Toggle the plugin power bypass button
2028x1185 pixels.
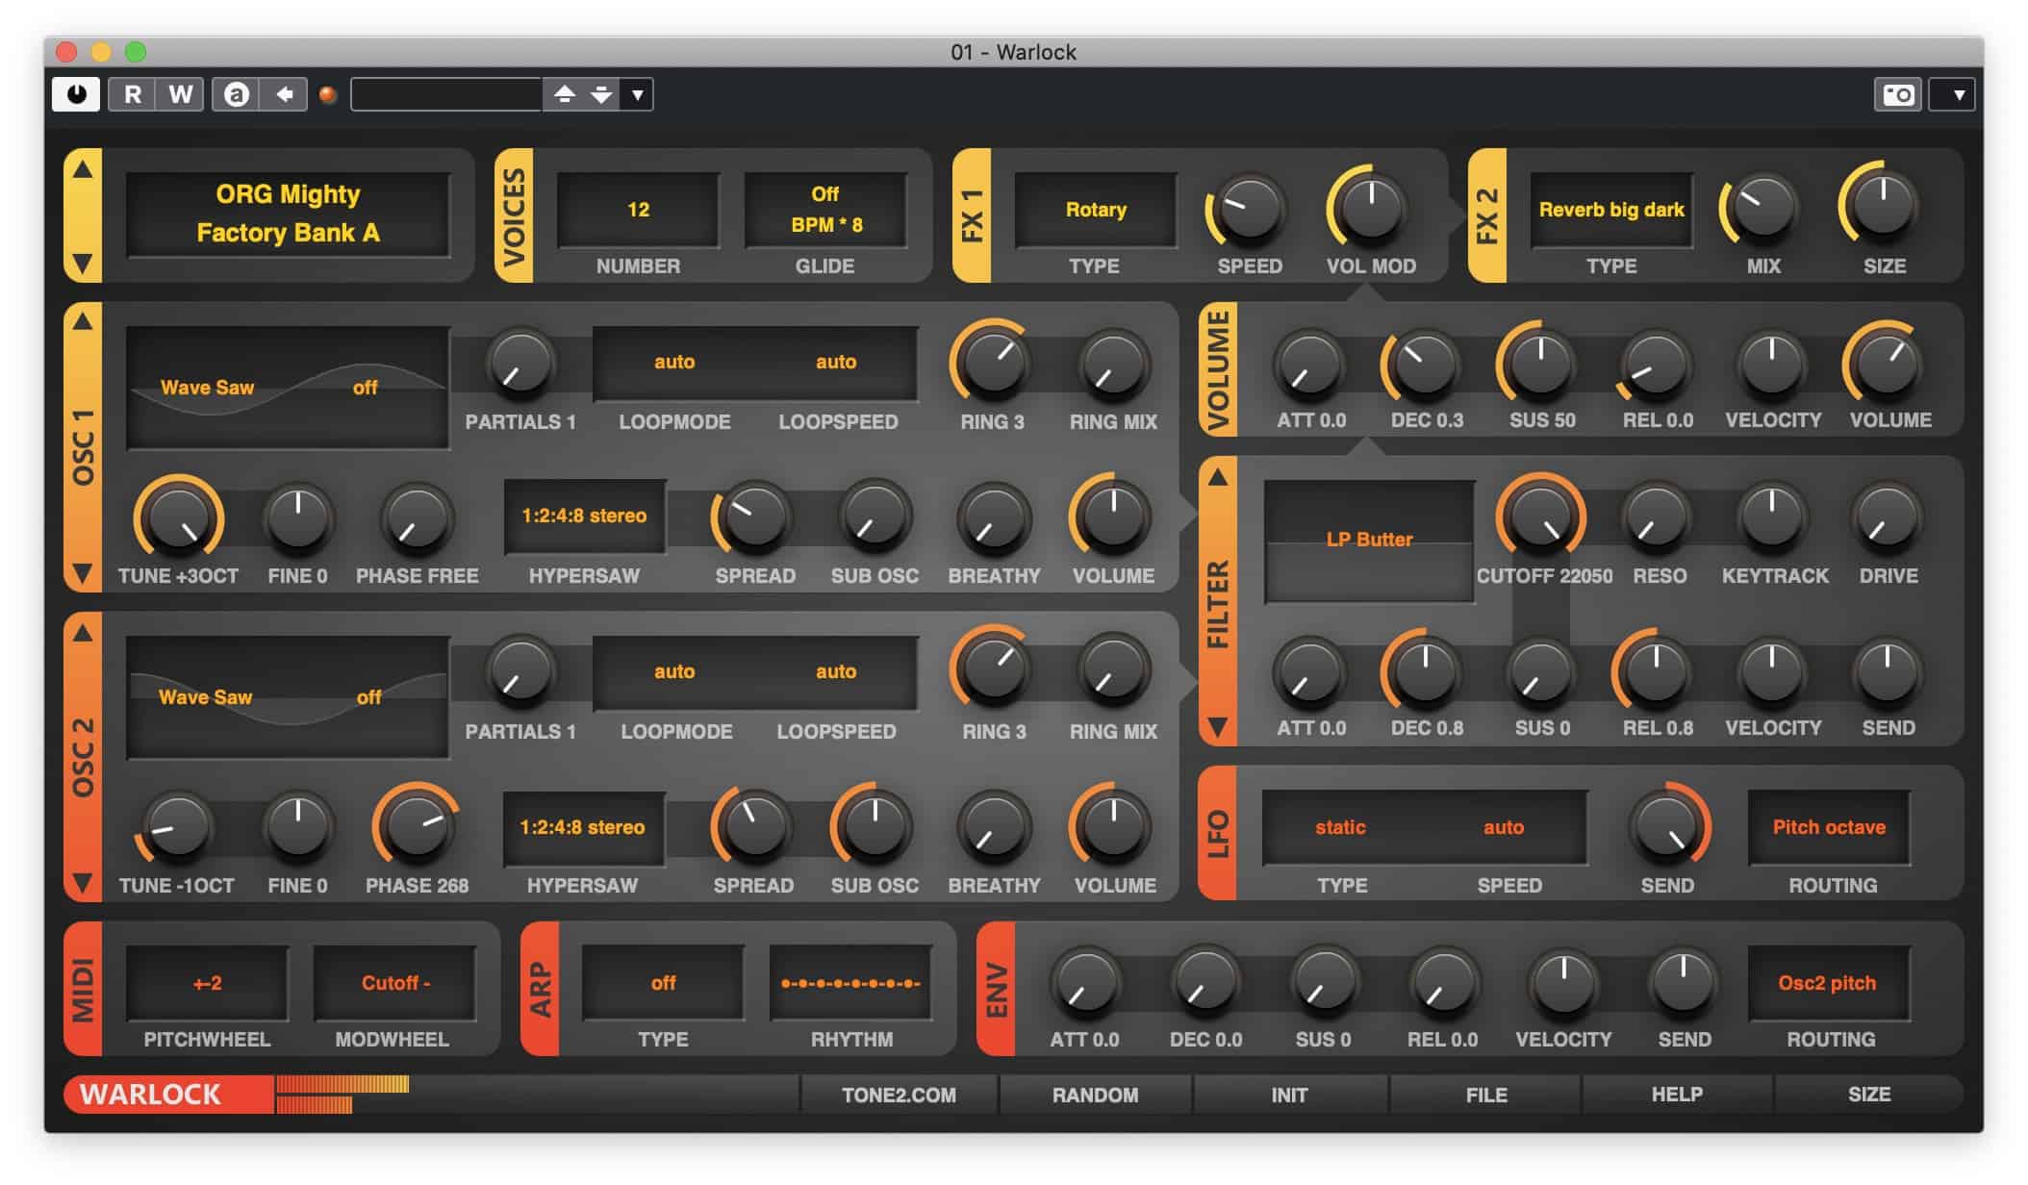[76, 94]
